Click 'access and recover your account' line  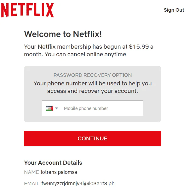93,91
